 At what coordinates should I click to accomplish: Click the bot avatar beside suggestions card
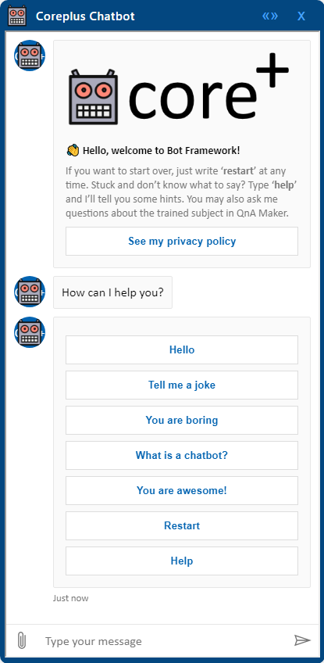click(x=30, y=332)
